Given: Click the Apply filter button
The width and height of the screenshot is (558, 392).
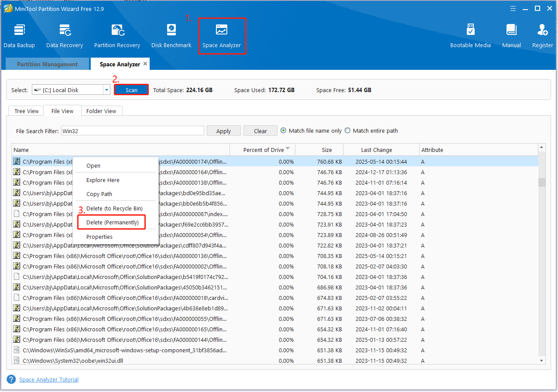Looking at the screenshot, I should click(223, 131).
